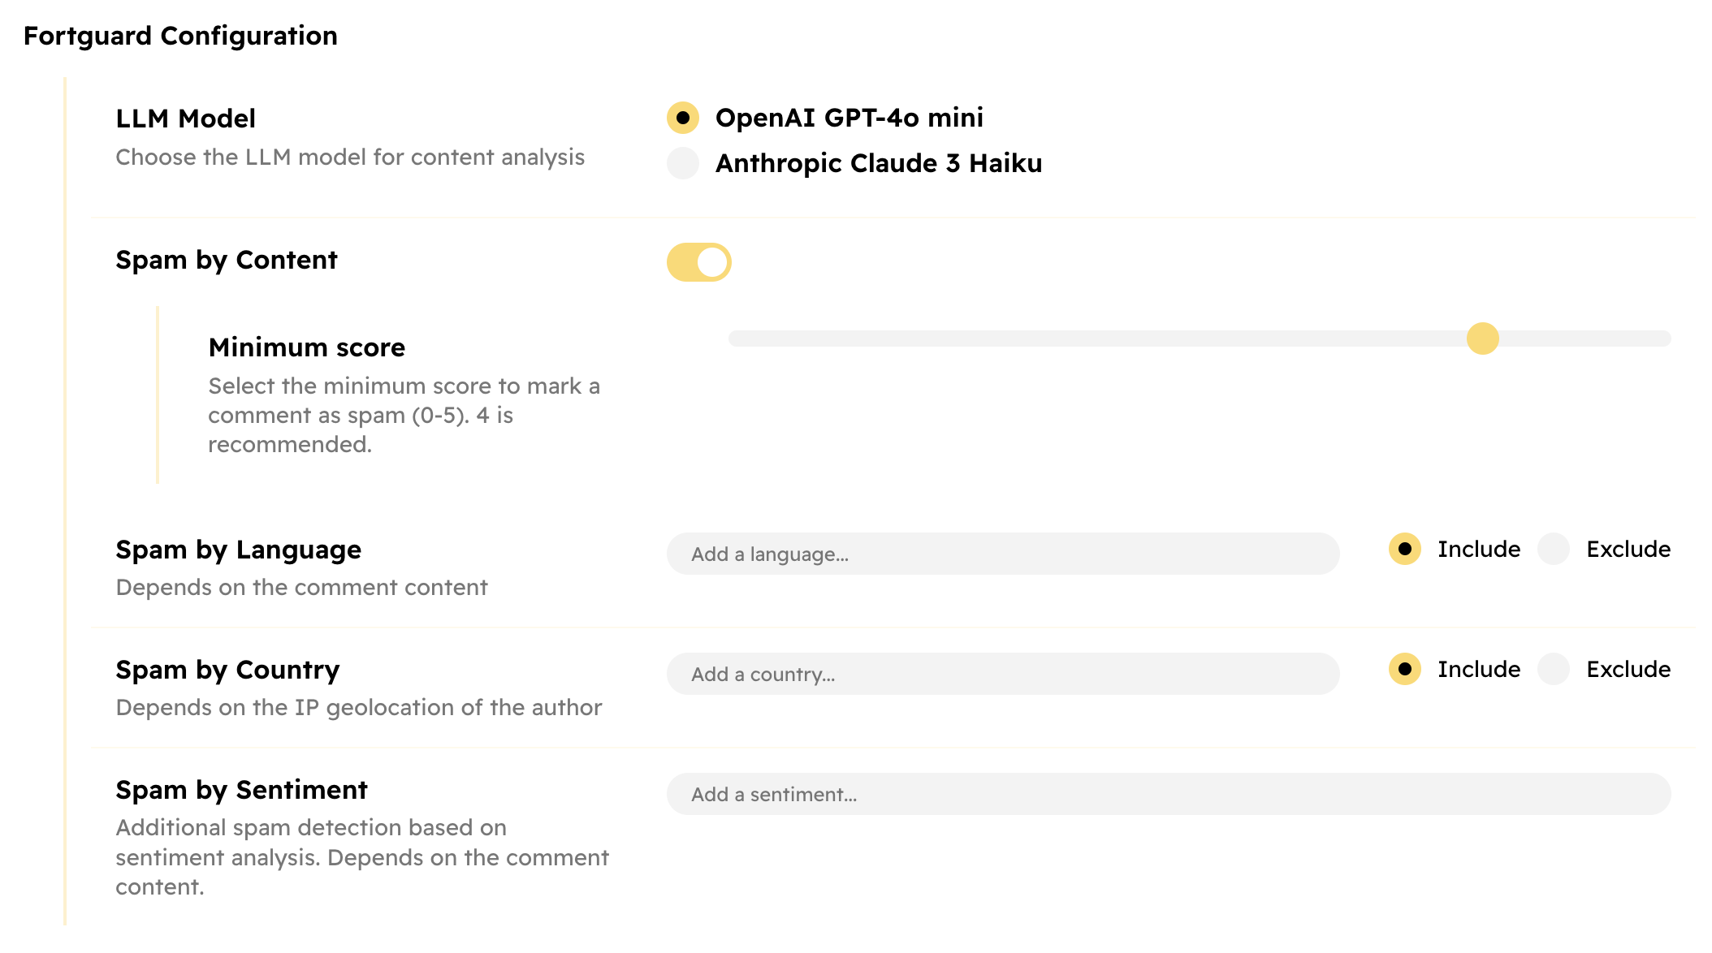Click the OpenAI GPT-4o mini label text

(x=850, y=118)
